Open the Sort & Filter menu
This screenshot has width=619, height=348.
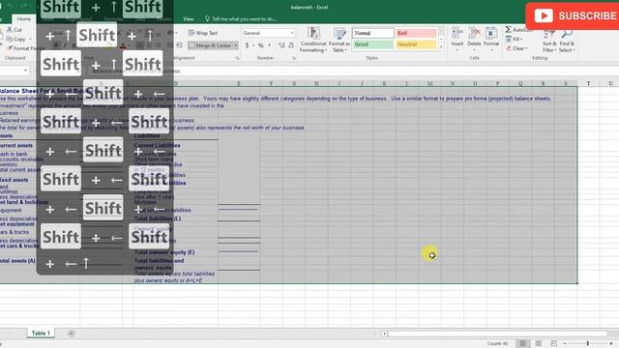(549, 41)
